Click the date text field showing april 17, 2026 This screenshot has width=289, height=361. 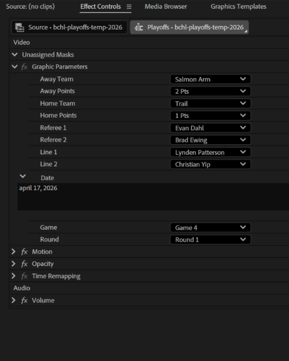tap(38, 188)
